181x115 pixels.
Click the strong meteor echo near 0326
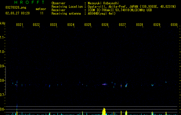point(104,84)
